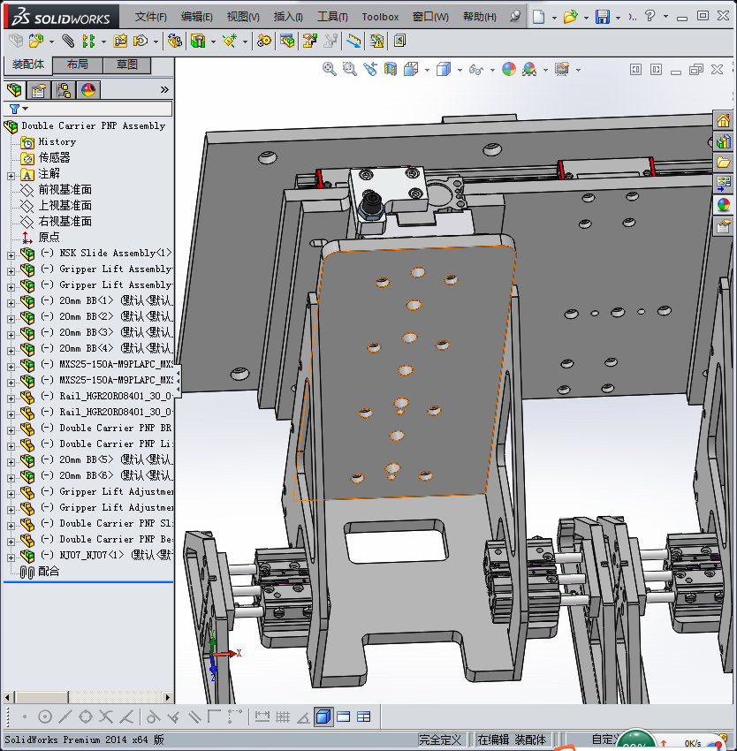The image size is (737, 751).
Task: Toggle the sketch grid display button
Action: pyautogui.click(x=283, y=717)
